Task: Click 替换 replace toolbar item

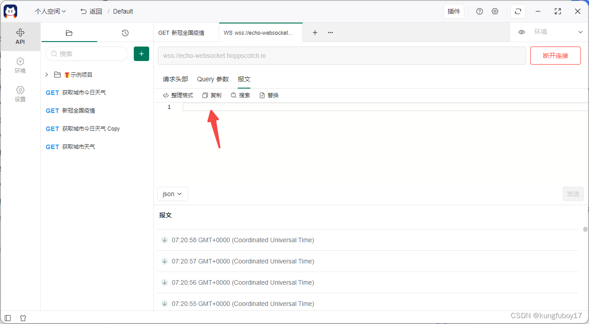Action: pos(269,95)
